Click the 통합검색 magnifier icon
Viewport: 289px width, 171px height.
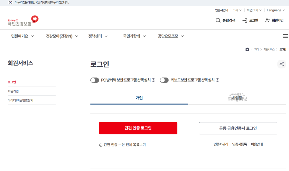pyautogui.click(x=218, y=20)
